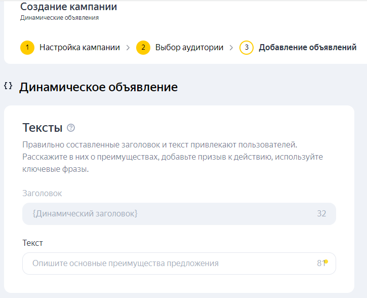
Task: Click the Создание кампании page title
Action: click(68, 7)
